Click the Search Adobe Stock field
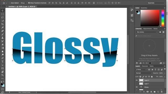The image size is (168, 94). coord(150,36)
